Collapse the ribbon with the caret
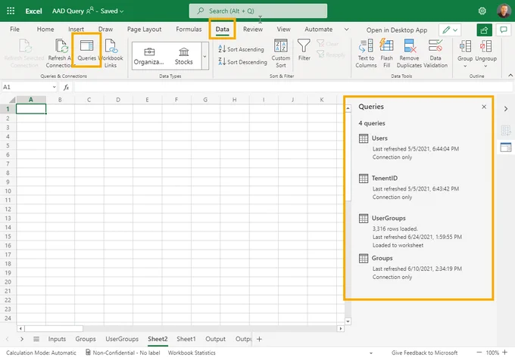This screenshot has height=357, width=515. click(x=510, y=75)
